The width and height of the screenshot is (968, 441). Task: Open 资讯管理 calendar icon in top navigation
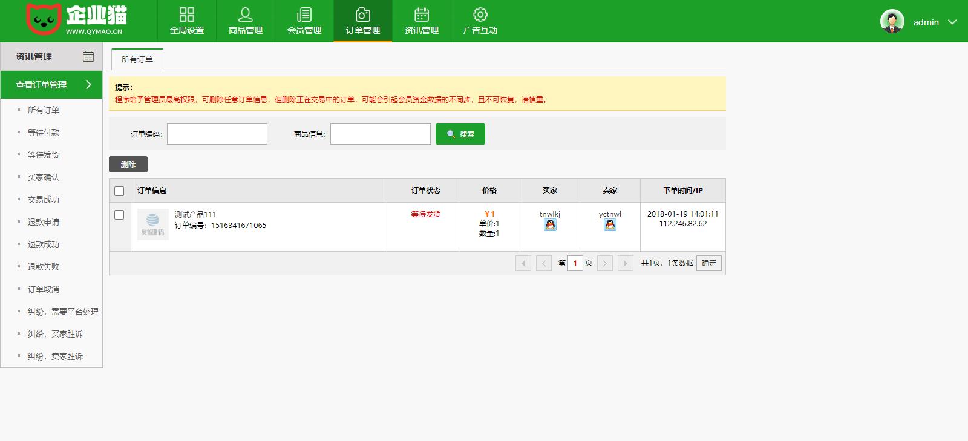(x=422, y=15)
